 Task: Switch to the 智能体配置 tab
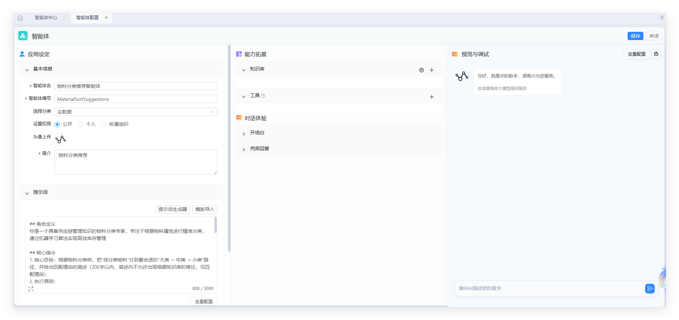(87, 18)
